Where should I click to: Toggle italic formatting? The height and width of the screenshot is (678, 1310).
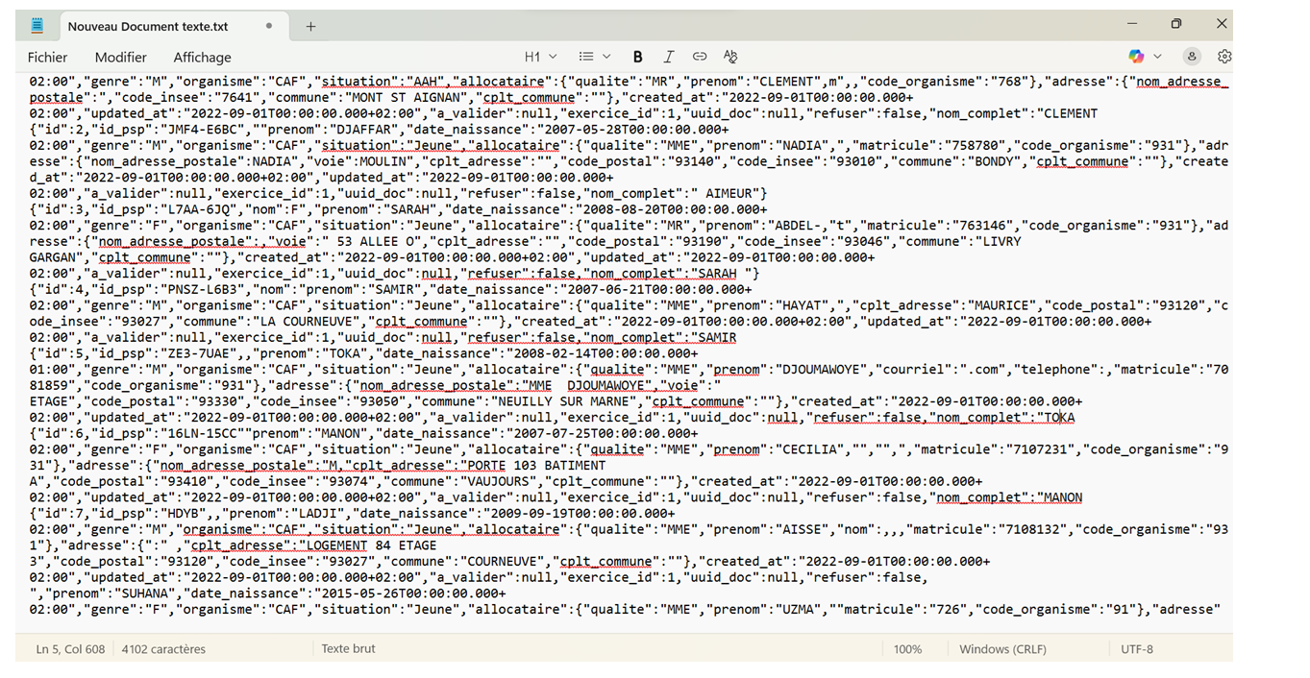coord(669,57)
